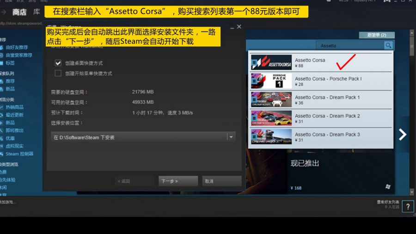Open 即将推出 sidebar link
The width and height of the screenshot is (416, 234).
click(x=15, y=130)
